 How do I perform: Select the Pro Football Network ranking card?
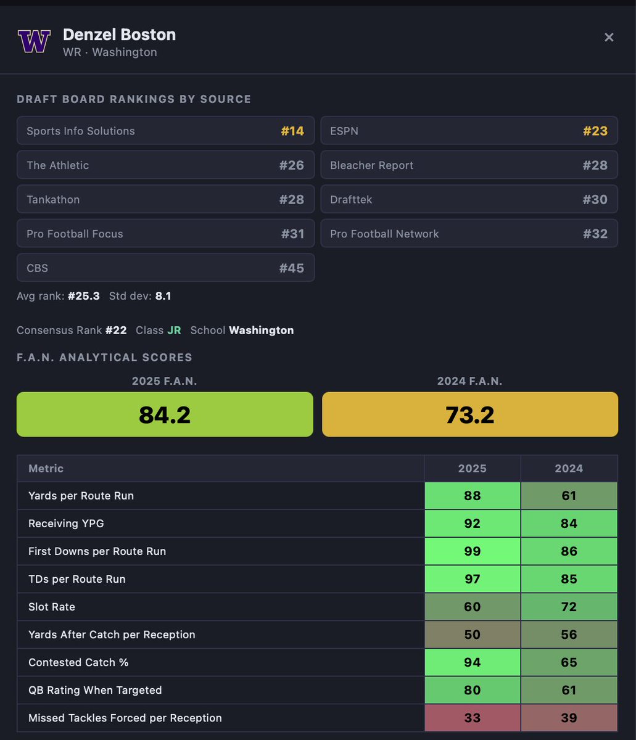click(x=469, y=234)
